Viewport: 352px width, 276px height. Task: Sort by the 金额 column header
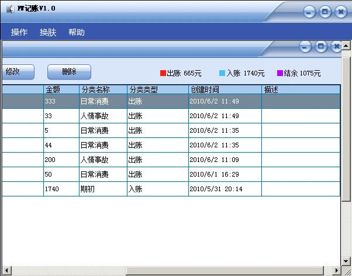pyautogui.click(x=61, y=89)
